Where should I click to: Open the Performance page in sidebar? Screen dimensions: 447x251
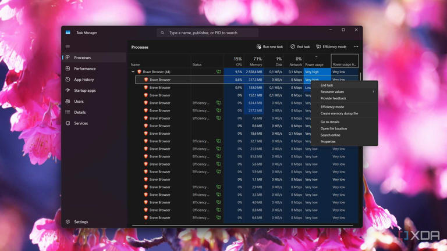[84, 69]
